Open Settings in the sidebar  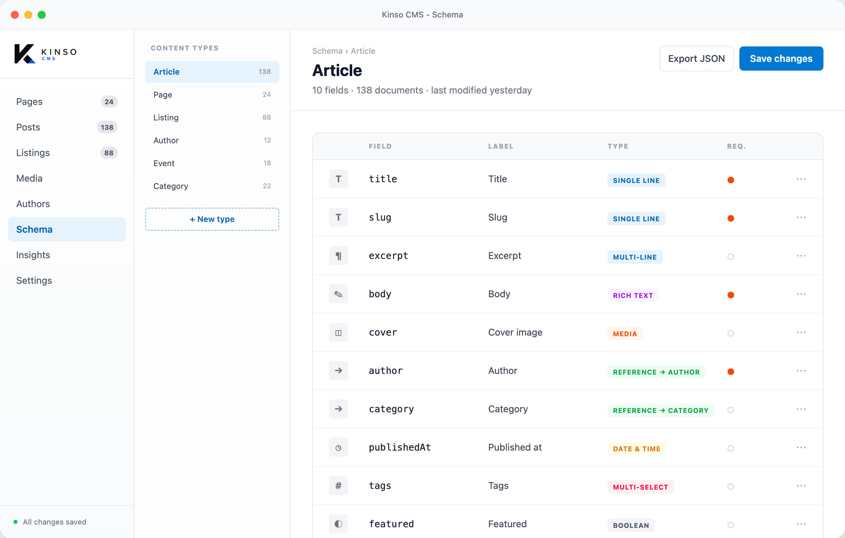pyautogui.click(x=67, y=280)
